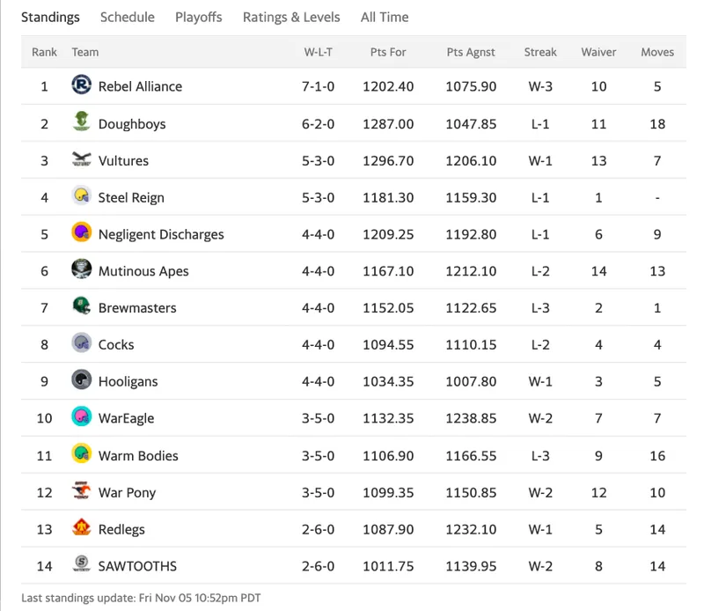Switch to the Schedule tab

pos(127,17)
